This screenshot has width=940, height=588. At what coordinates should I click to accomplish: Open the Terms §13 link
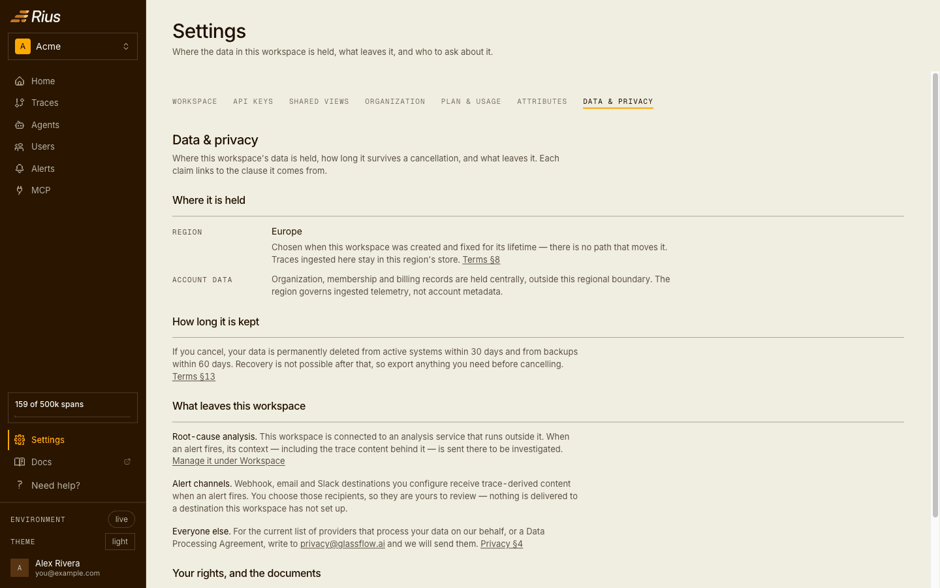click(x=194, y=376)
